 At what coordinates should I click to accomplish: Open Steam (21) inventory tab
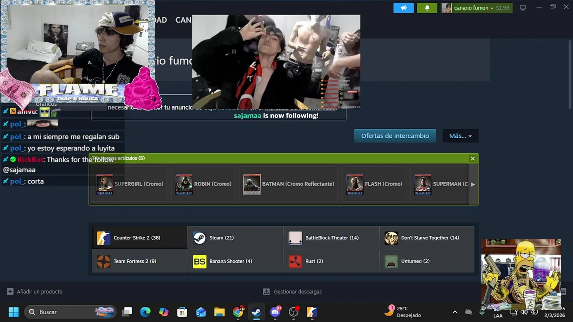pos(235,237)
